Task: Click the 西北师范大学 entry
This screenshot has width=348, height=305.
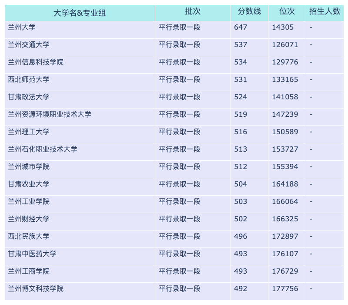Action: [29, 80]
